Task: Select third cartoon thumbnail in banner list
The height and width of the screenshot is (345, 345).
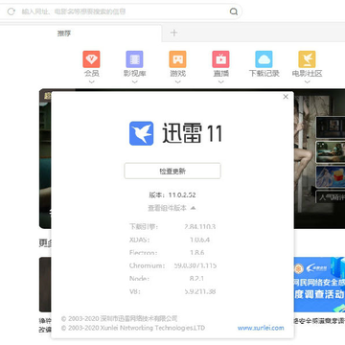Action: pos(331,176)
